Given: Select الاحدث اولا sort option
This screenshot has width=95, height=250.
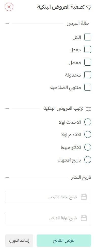Looking at the screenshot, I should [x=88, y=122].
